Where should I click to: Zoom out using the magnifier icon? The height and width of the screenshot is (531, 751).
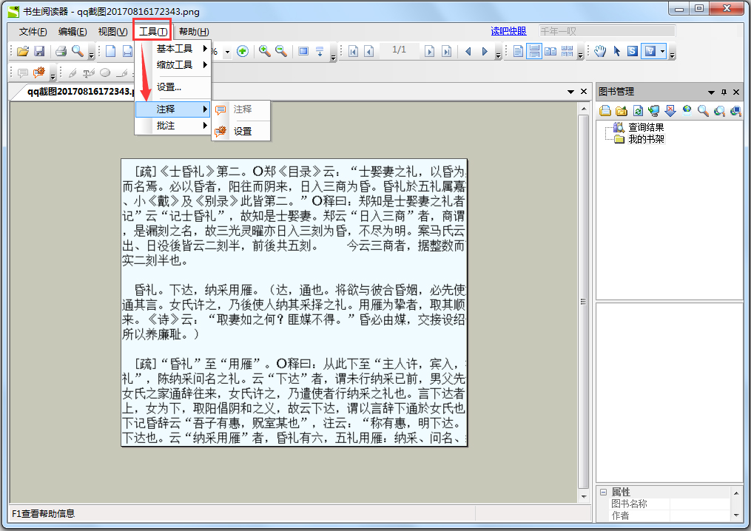[282, 51]
